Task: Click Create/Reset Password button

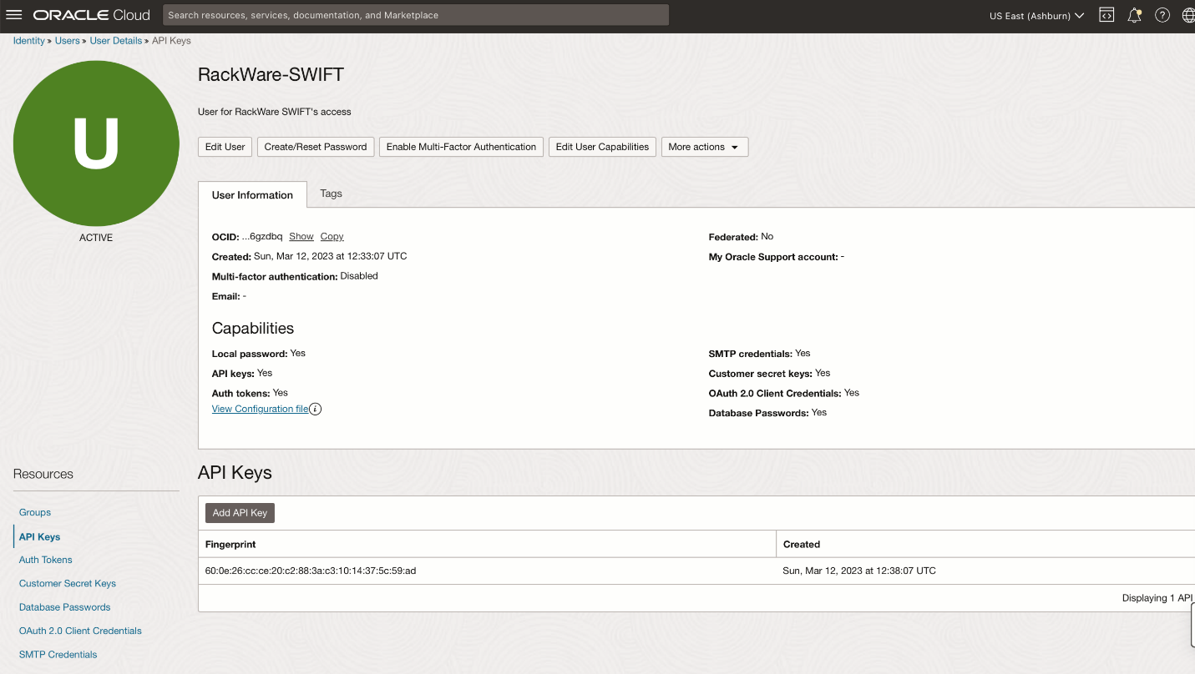Action: (x=316, y=147)
